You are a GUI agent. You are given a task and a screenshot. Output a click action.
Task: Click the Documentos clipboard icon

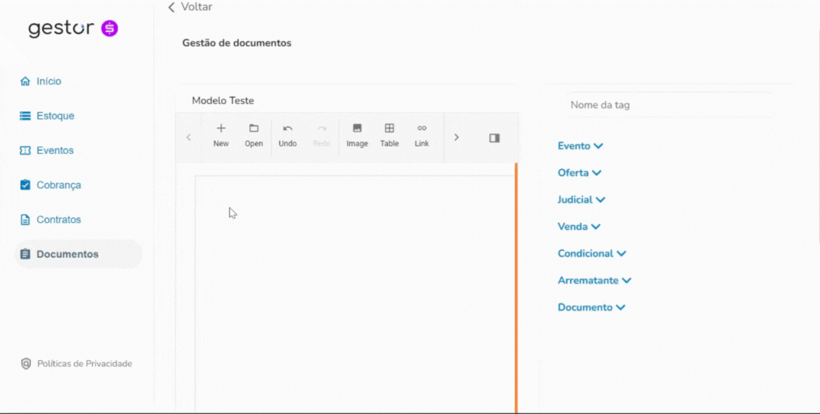25,254
